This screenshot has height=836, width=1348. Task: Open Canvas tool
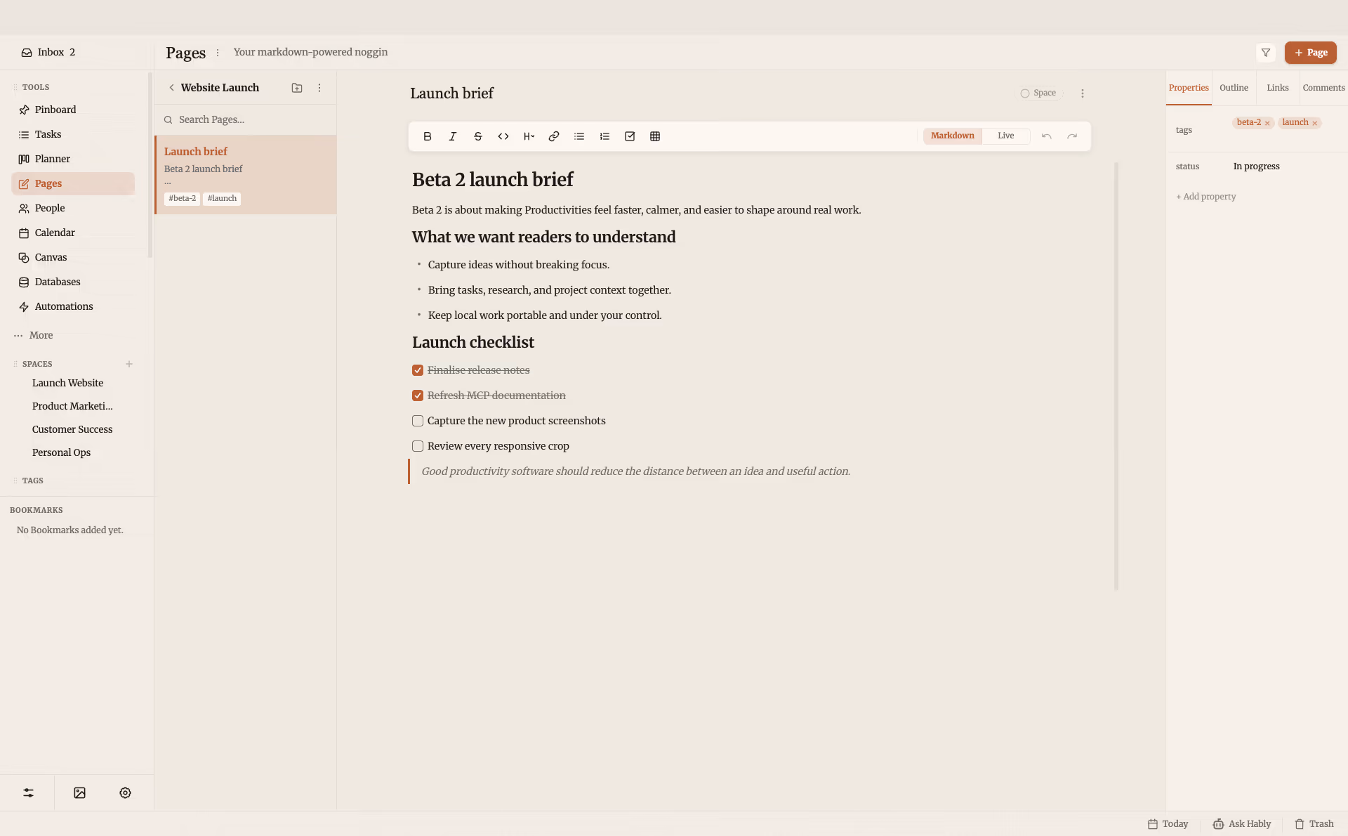pyautogui.click(x=73, y=257)
